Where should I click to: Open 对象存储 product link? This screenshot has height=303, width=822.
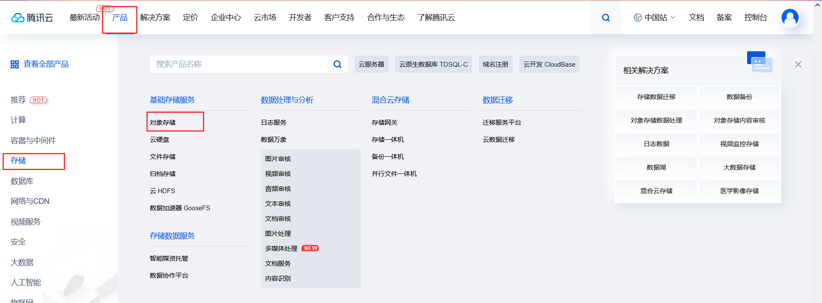163,123
